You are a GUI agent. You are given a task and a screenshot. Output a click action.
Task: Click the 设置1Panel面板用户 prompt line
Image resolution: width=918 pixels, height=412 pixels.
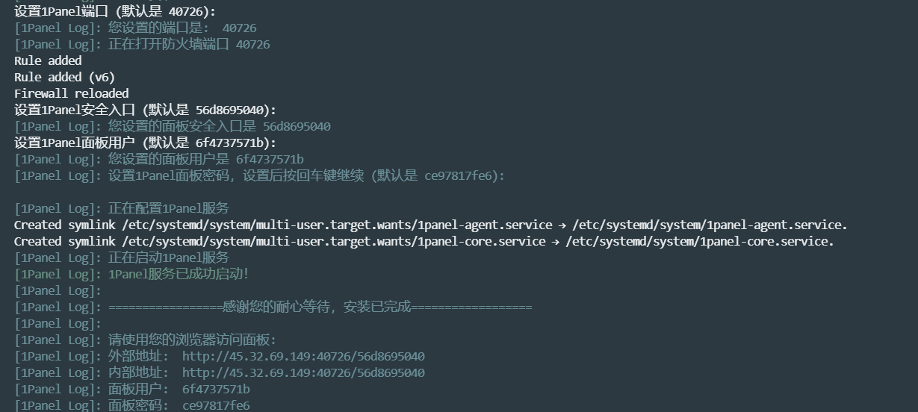click(x=145, y=143)
